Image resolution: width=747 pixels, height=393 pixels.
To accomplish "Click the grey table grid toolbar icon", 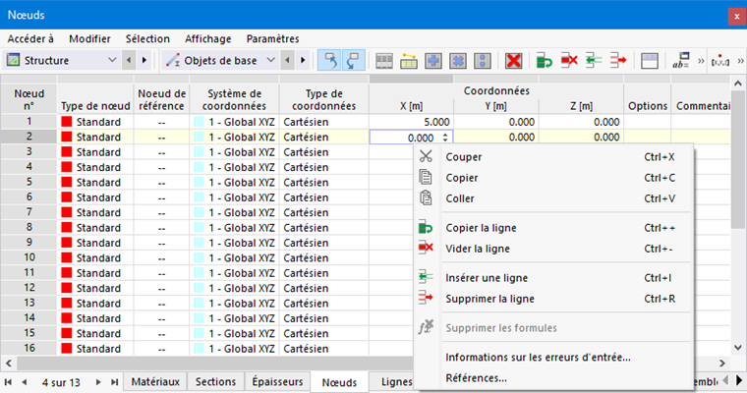I will coord(384,61).
